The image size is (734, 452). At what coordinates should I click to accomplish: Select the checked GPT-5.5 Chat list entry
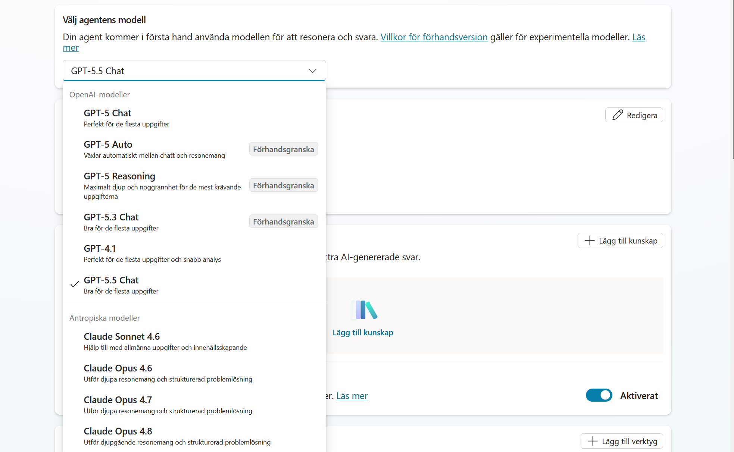pyautogui.click(x=194, y=285)
